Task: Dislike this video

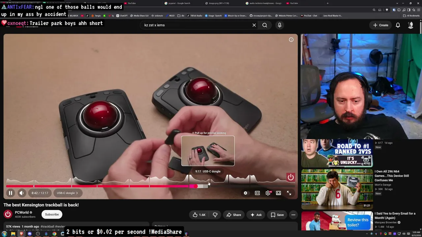Action: point(215,215)
